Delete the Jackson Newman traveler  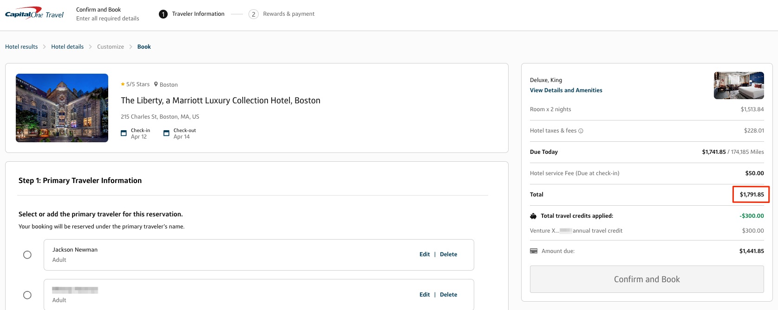tap(448, 254)
